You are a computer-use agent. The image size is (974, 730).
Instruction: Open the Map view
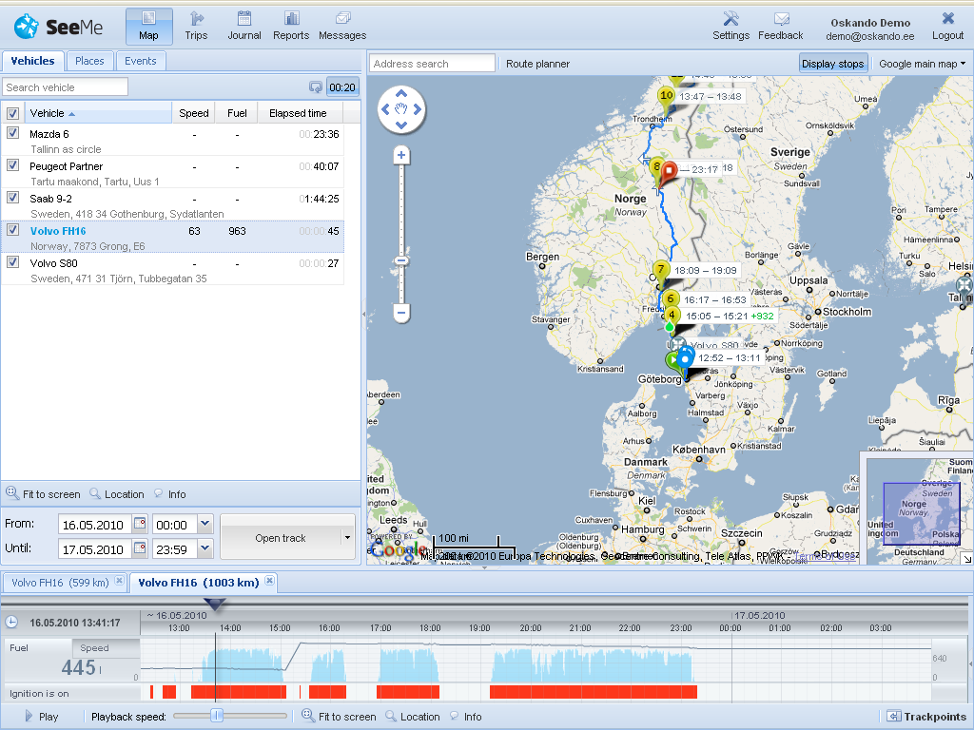pyautogui.click(x=148, y=26)
